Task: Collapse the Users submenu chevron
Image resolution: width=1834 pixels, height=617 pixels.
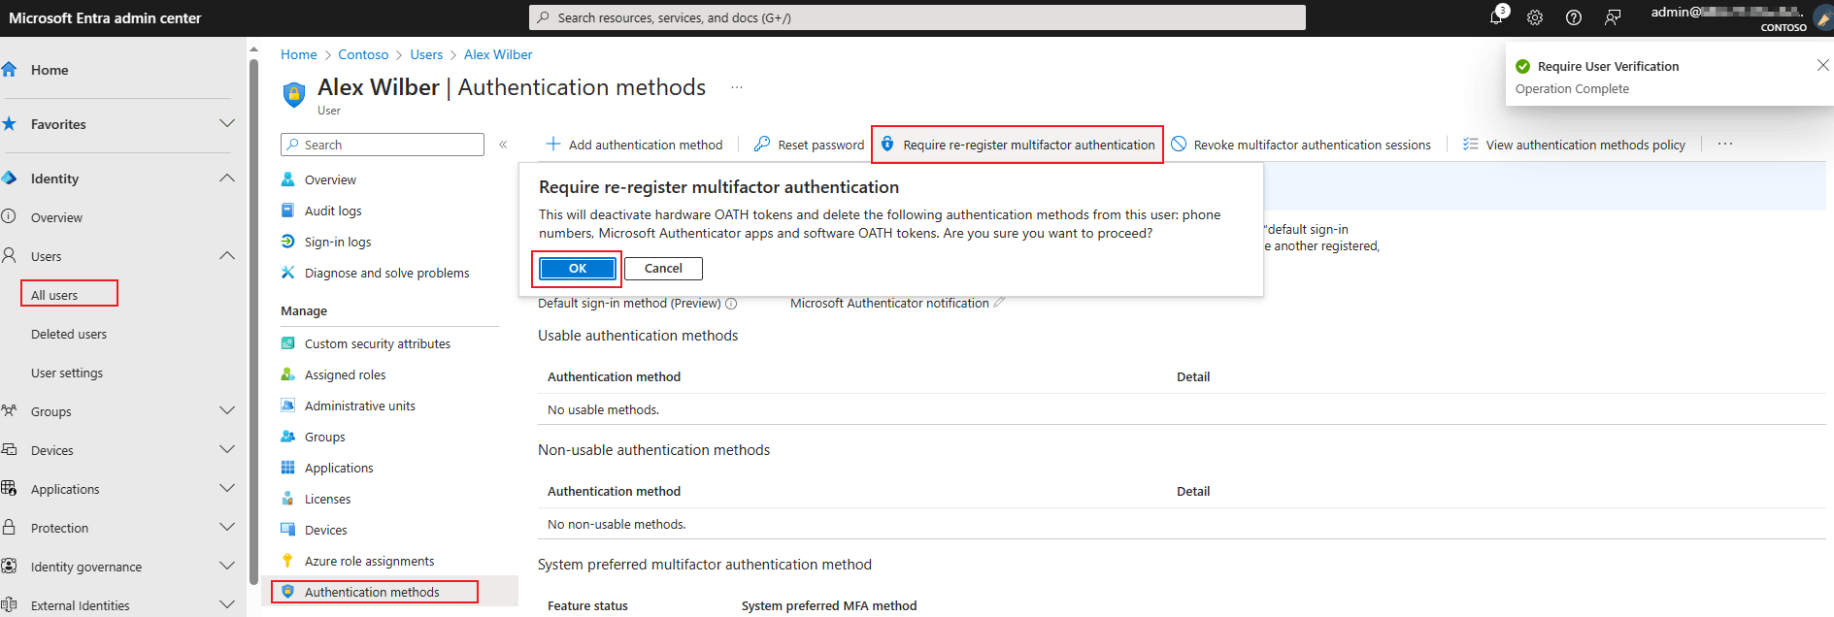Action: [227, 256]
